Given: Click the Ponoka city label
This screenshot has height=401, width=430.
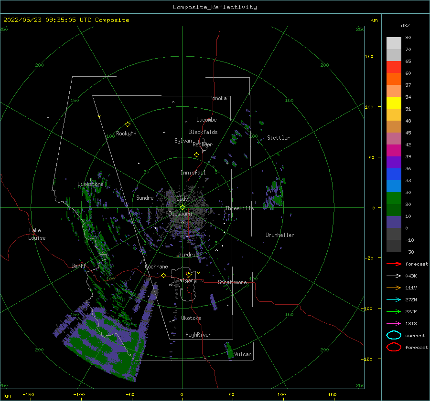Looking at the screenshot, I should pyautogui.click(x=218, y=98).
